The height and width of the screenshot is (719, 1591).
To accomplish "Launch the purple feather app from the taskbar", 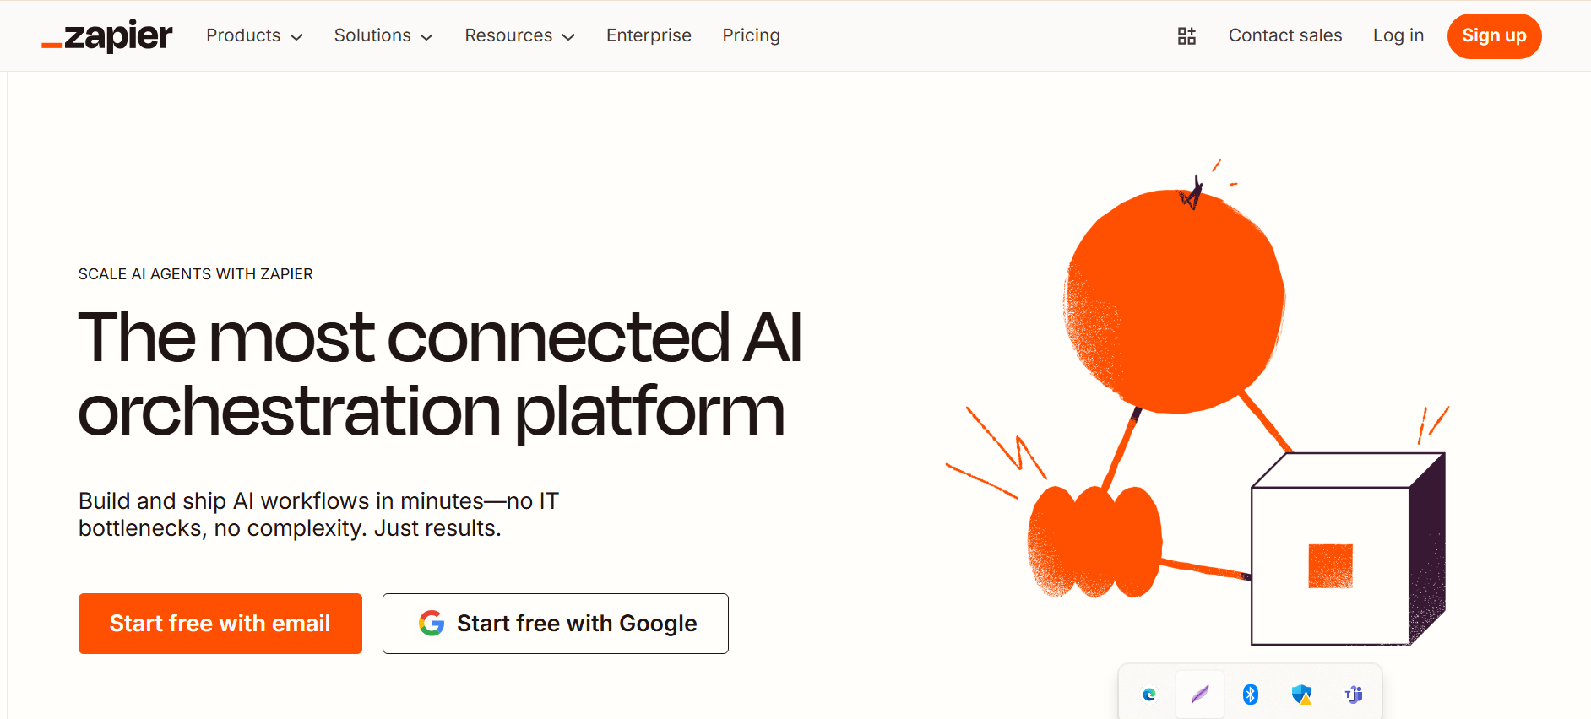I will (1199, 695).
